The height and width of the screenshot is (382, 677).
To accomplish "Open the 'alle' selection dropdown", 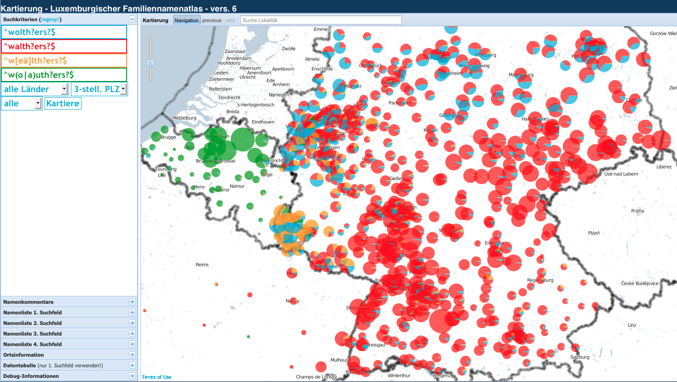I will pos(22,104).
